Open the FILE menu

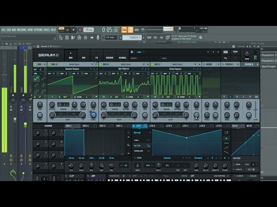point(3,30)
